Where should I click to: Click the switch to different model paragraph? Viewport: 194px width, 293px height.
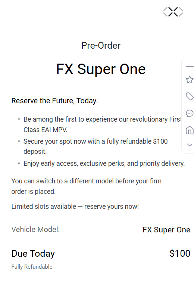[x=86, y=186]
